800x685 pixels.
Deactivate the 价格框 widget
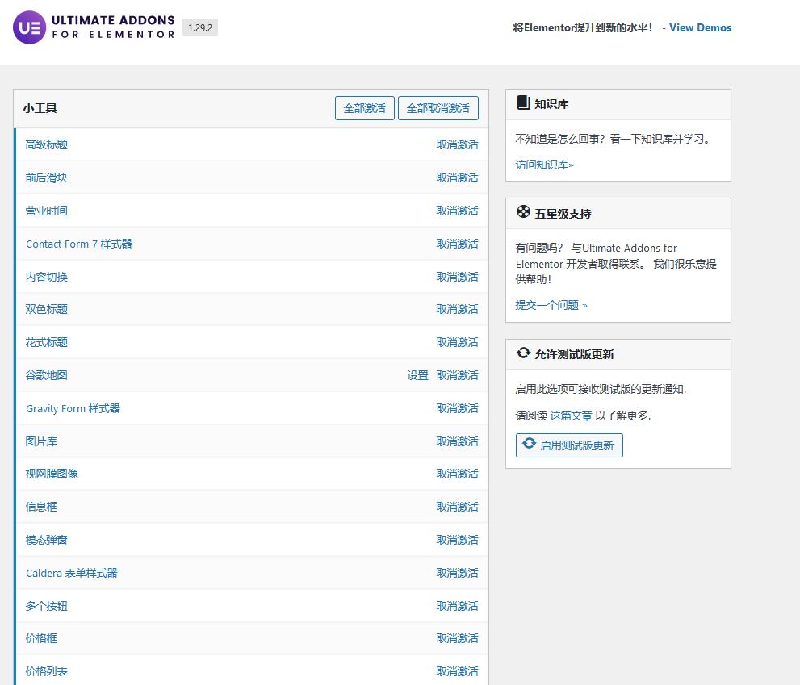[457, 638]
